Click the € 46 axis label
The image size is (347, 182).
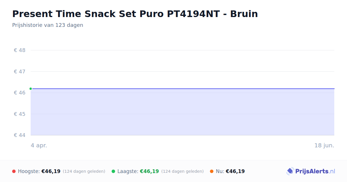coord(20,93)
